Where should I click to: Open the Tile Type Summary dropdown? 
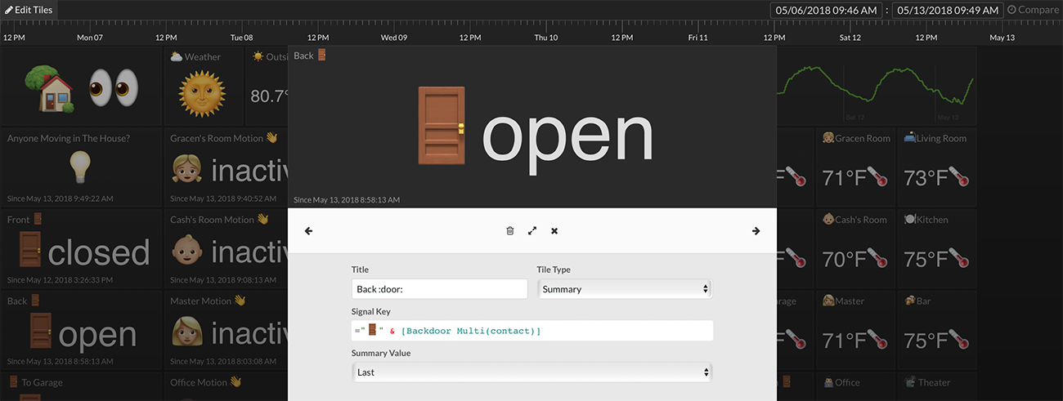coord(625,289)
